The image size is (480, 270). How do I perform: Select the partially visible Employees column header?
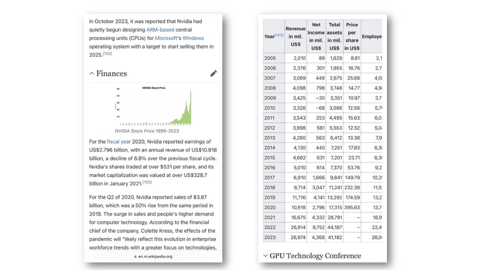(371, 36)
